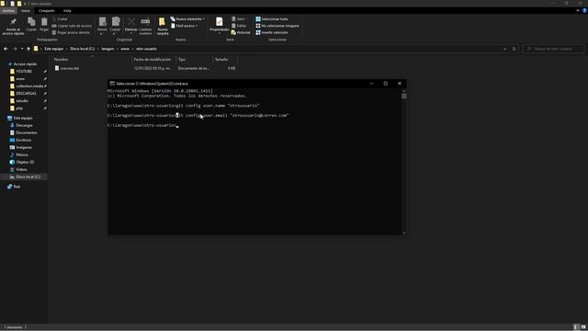Screen dimensions: 588x331
Task: Switch to the Inicio ribbon tab
Action: 26,10
